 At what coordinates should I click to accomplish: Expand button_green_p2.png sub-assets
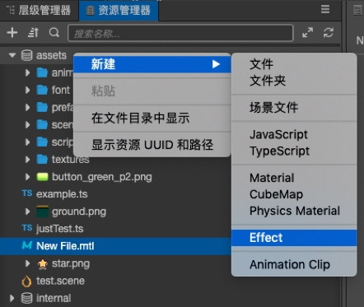pyautogui.click(x=27, y=177)
